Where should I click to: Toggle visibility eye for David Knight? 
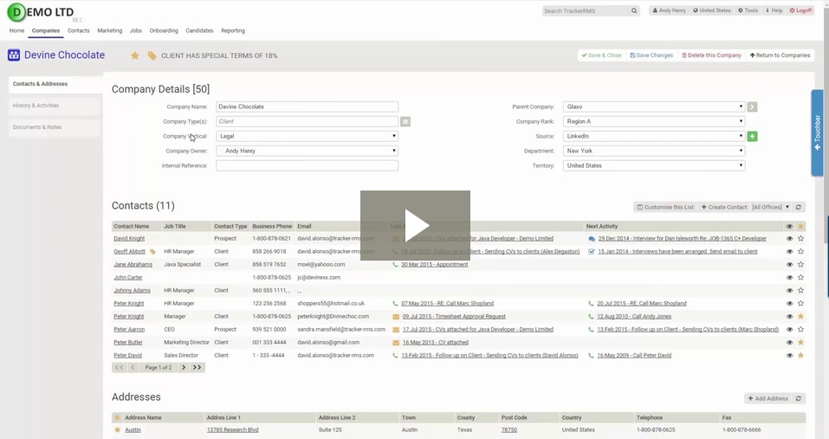[789, 239]
